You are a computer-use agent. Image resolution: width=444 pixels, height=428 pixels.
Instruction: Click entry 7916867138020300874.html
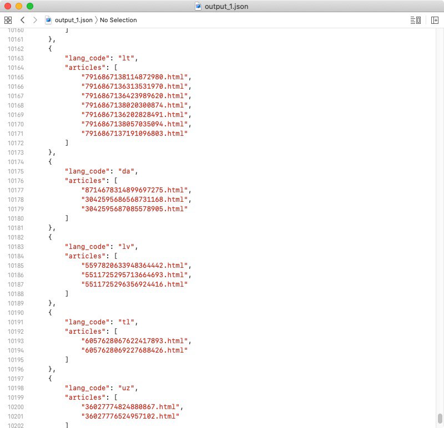click(134, 105)
